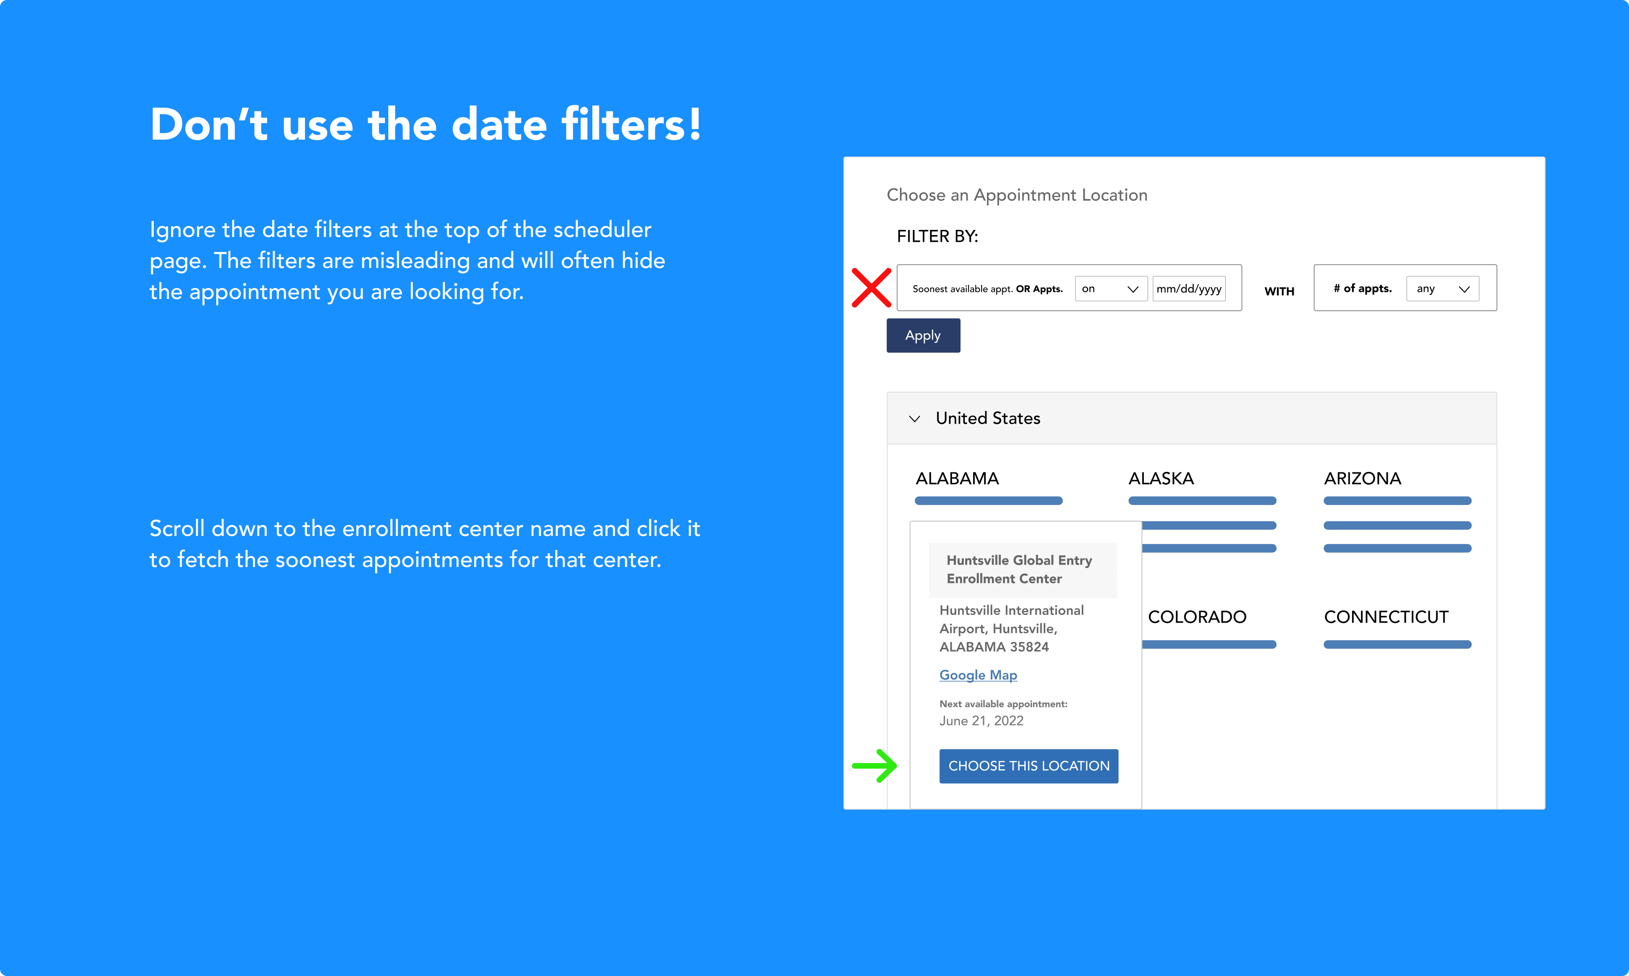The image size is (1629, 976).
Task: Click the green arrow icon near location
Action: pos(875,766)
